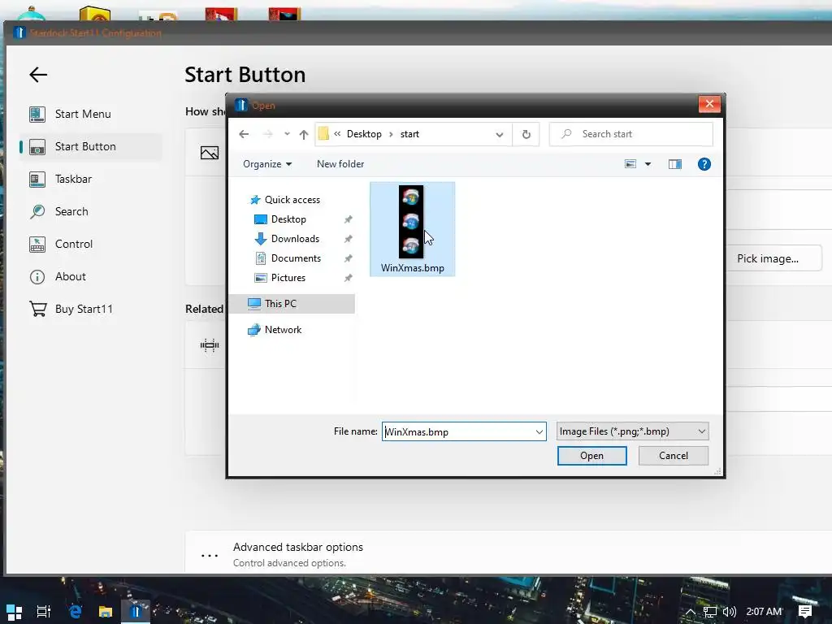Image resolution: width=832 pixels, height=624 pixels.
Task: Click start folder in the address breadcrumb
Action: [409, 134]
